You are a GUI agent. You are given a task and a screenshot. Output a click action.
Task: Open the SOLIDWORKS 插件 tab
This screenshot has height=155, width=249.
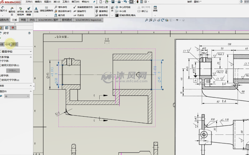tap(48, 20)
